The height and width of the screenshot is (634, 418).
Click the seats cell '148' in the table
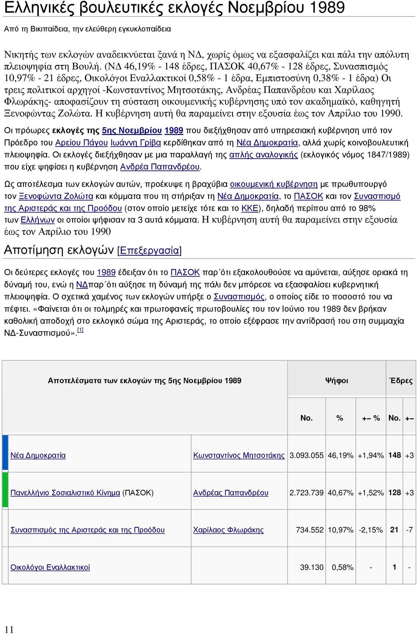pos(394,455)
